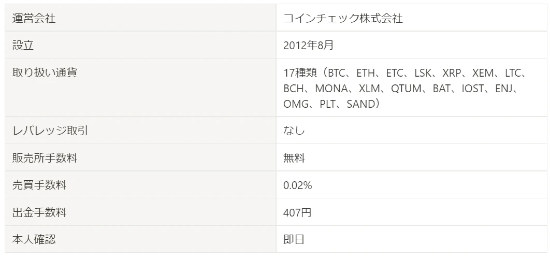Viewport: 550px width, 260px height.
Task: Click the なし value cell
Action: click(411, 130)
